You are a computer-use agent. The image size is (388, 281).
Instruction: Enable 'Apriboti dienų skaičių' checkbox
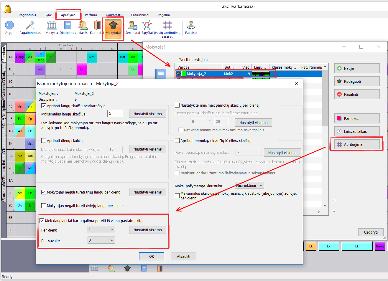tap(44, 140)
